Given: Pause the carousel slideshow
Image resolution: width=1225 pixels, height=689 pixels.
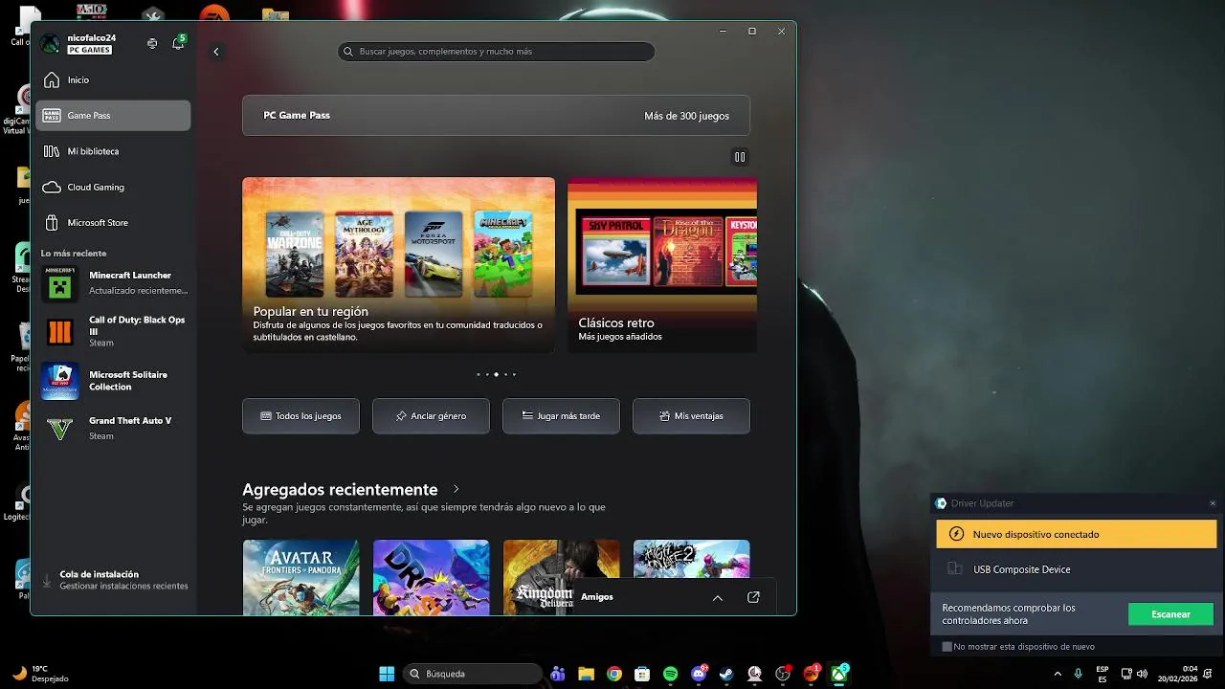Looking at the screenshot, I should pyautogui.click(x=740, y=157).
